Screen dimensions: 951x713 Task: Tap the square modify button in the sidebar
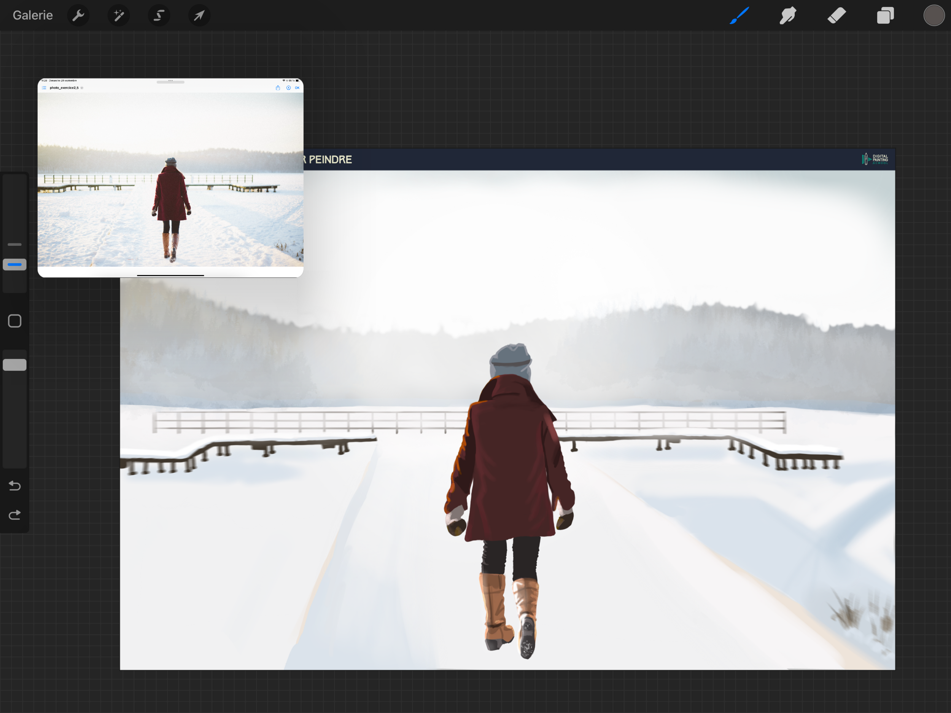14,321
